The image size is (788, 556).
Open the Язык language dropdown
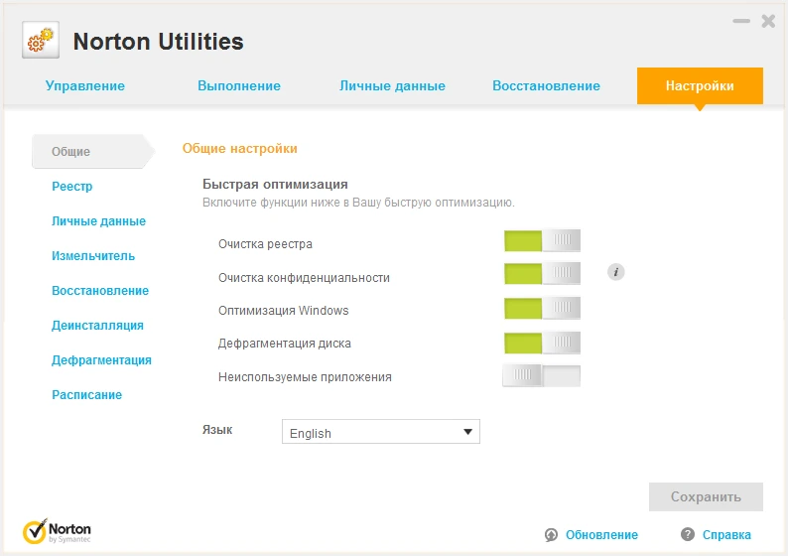click(x=381, y=432)
